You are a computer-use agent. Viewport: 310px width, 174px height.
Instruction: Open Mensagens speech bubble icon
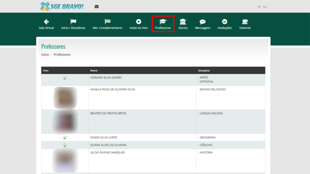pyautogui.click(x=203, y=22)
